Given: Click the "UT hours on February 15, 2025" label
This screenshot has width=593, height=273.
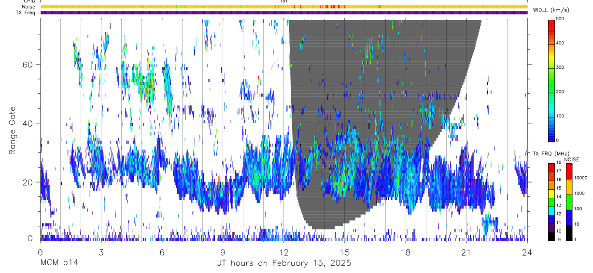Looking at the screenshot, I should click(x=283, y=263).
